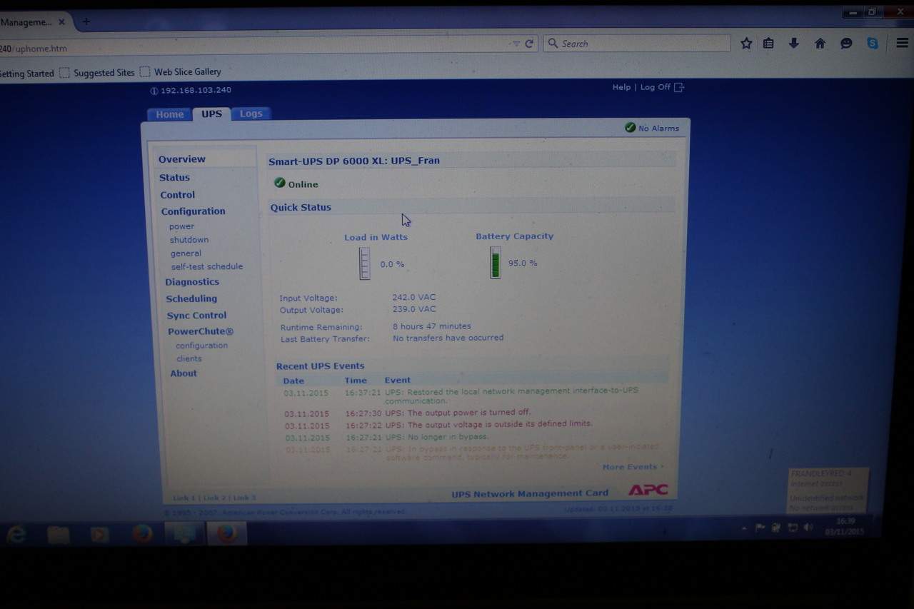Viewport: 914px width, 609px height.
Task: Switch to the Logs tab
Action: pyautogui.click(x=251, y=114)
